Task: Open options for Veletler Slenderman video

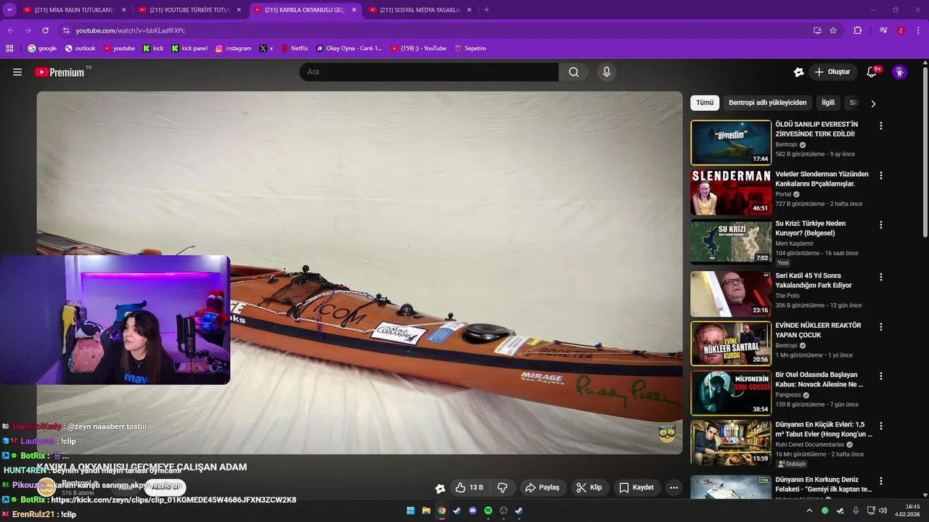Action: point(881,175)
